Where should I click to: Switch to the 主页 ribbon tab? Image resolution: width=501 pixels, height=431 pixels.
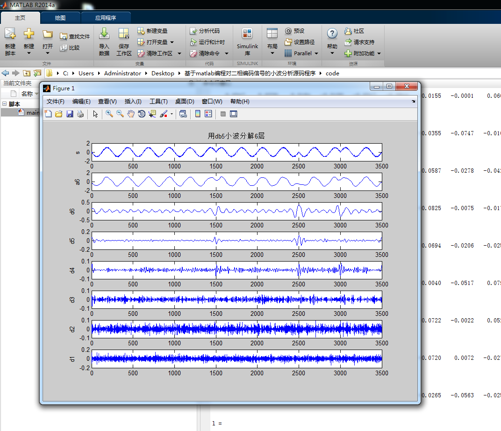tap(20, 18)
